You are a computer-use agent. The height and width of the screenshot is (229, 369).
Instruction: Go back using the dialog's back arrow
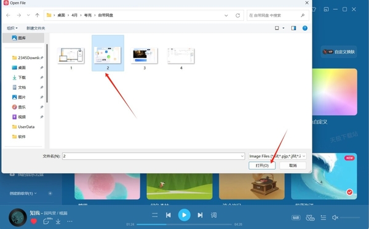pos(8,15)
